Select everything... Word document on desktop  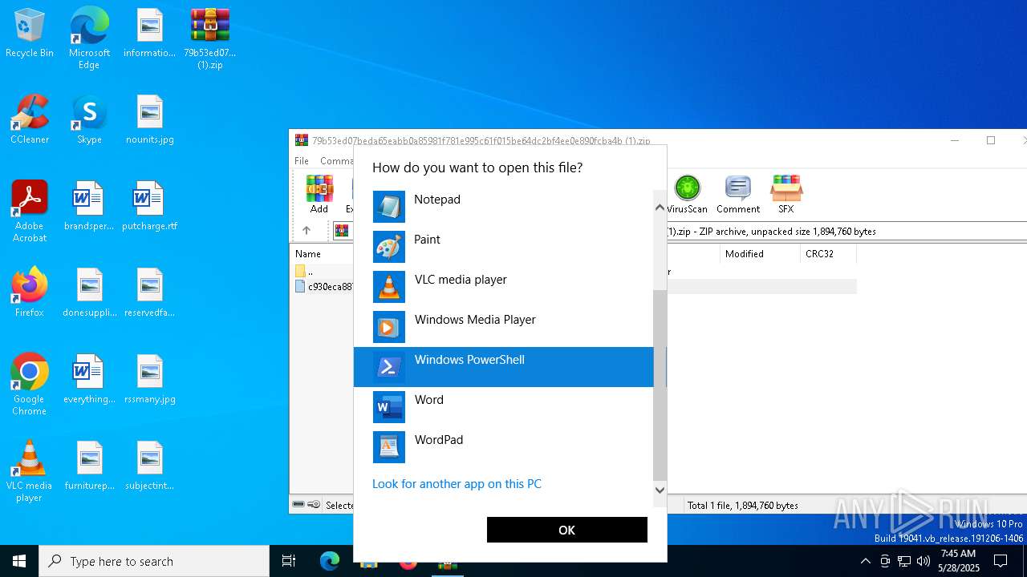[89, 380]
